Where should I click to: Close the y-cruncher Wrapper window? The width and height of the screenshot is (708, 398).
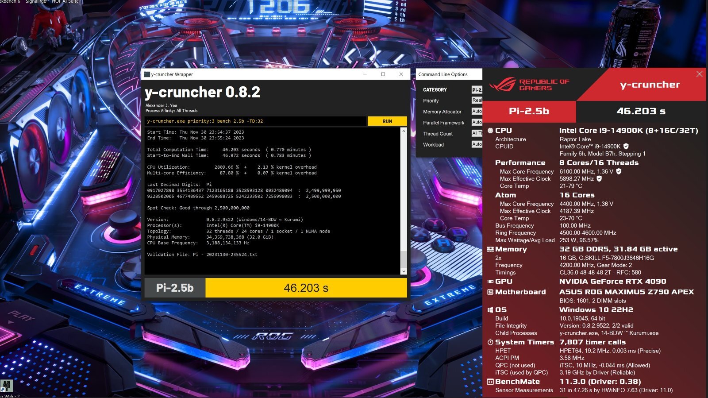point(401,74)
